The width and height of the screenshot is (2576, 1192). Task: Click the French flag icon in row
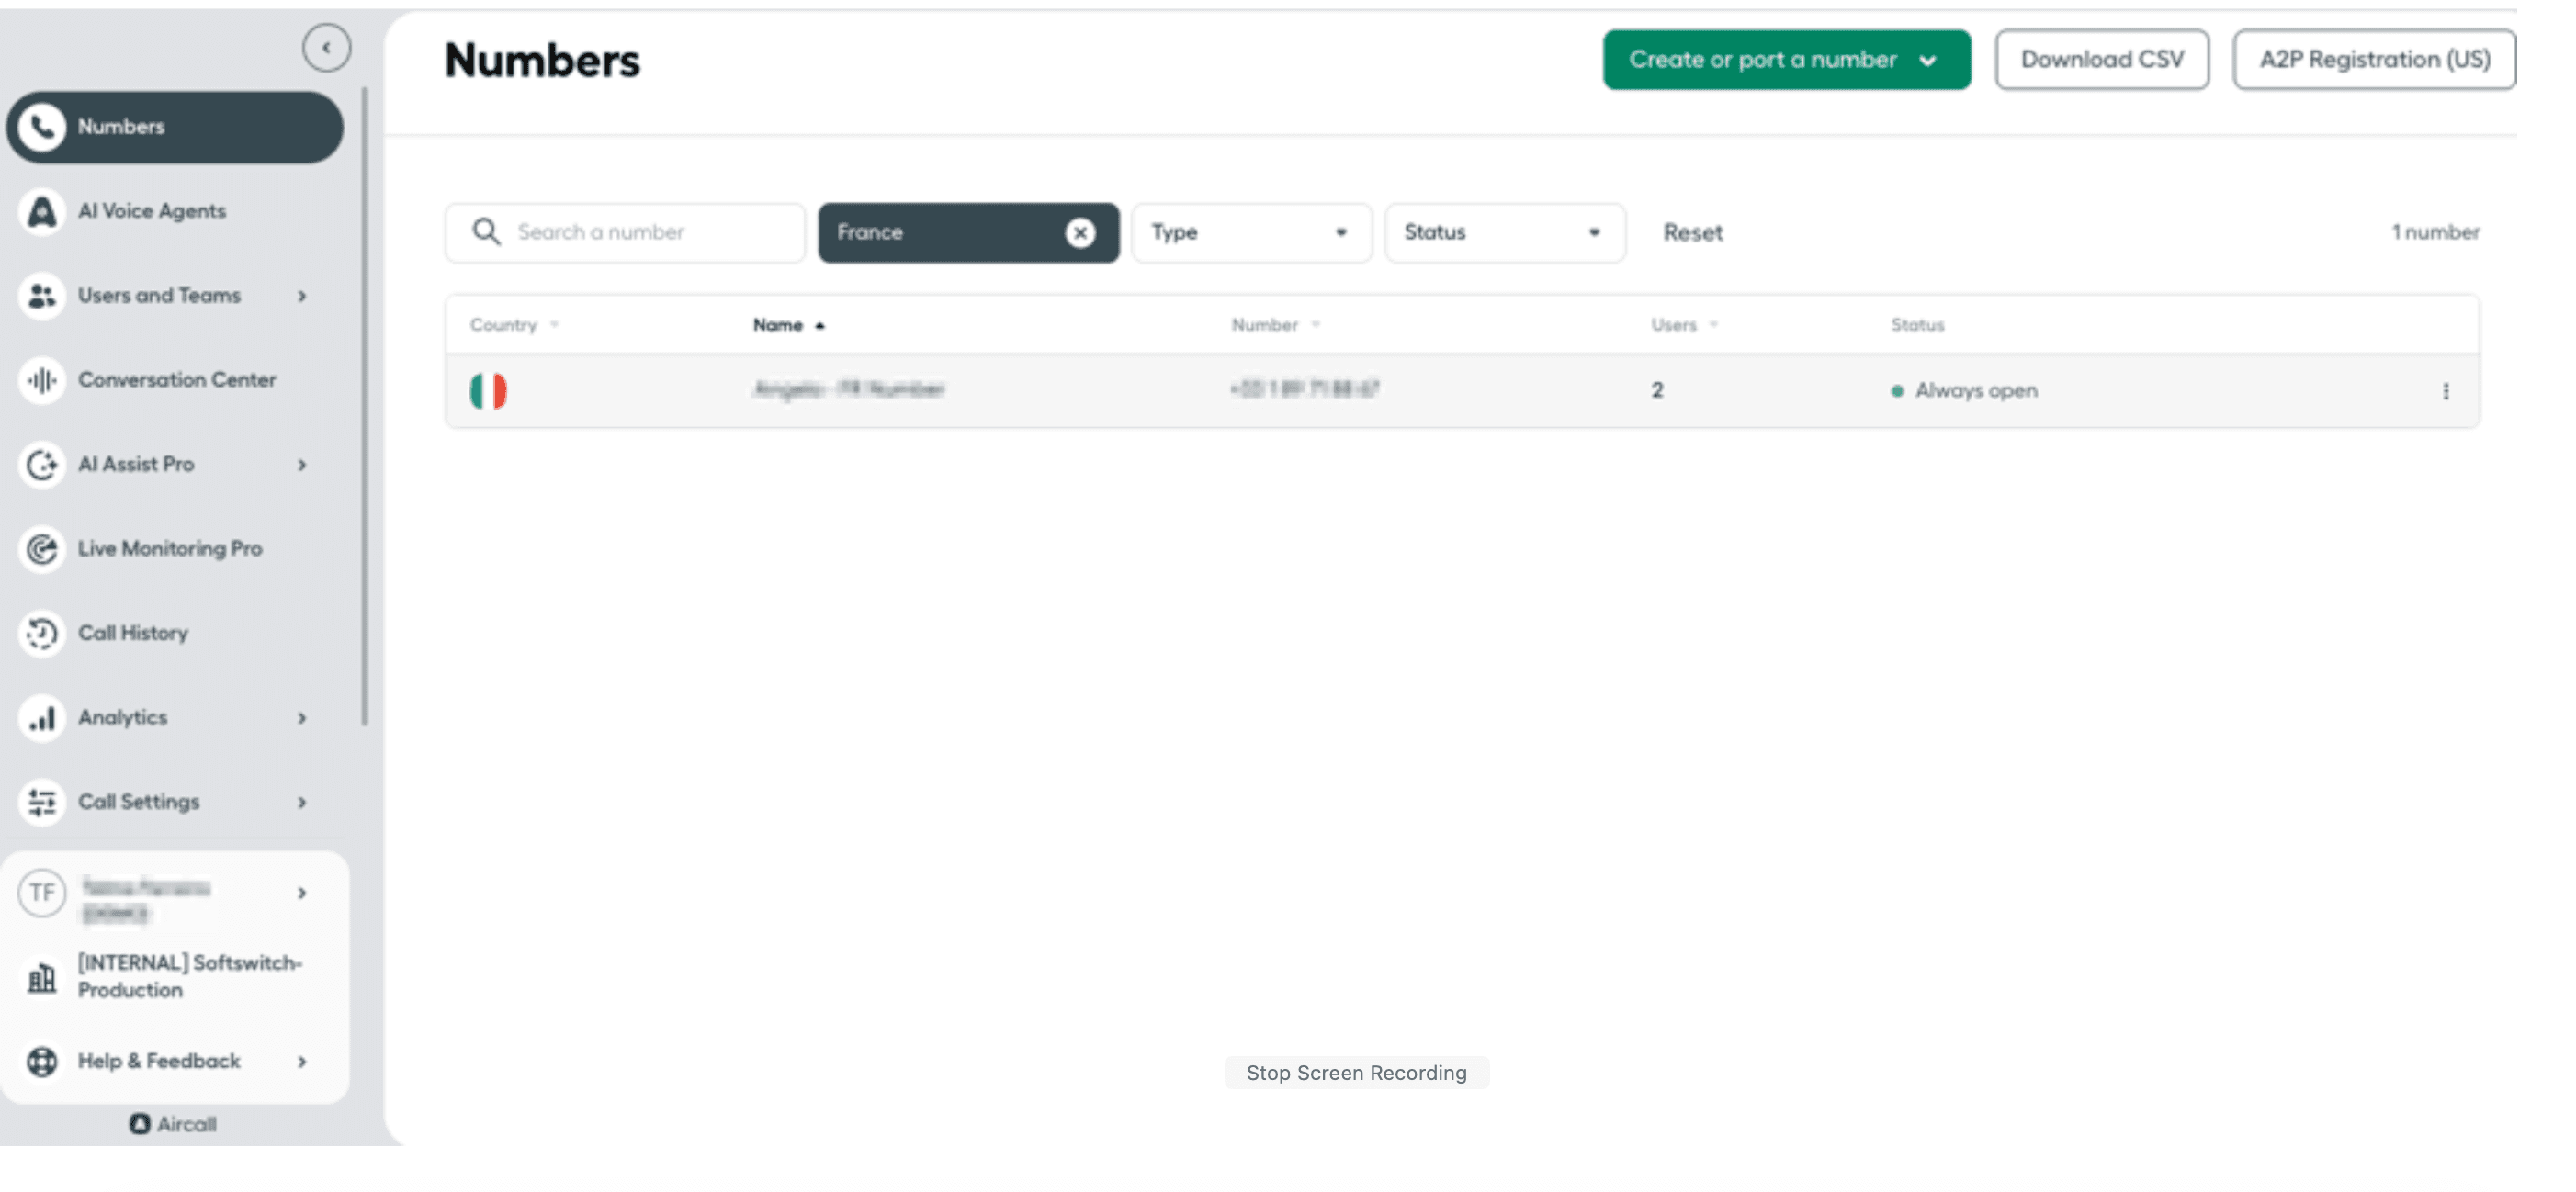pyautogui.click(x=488, y=391)
